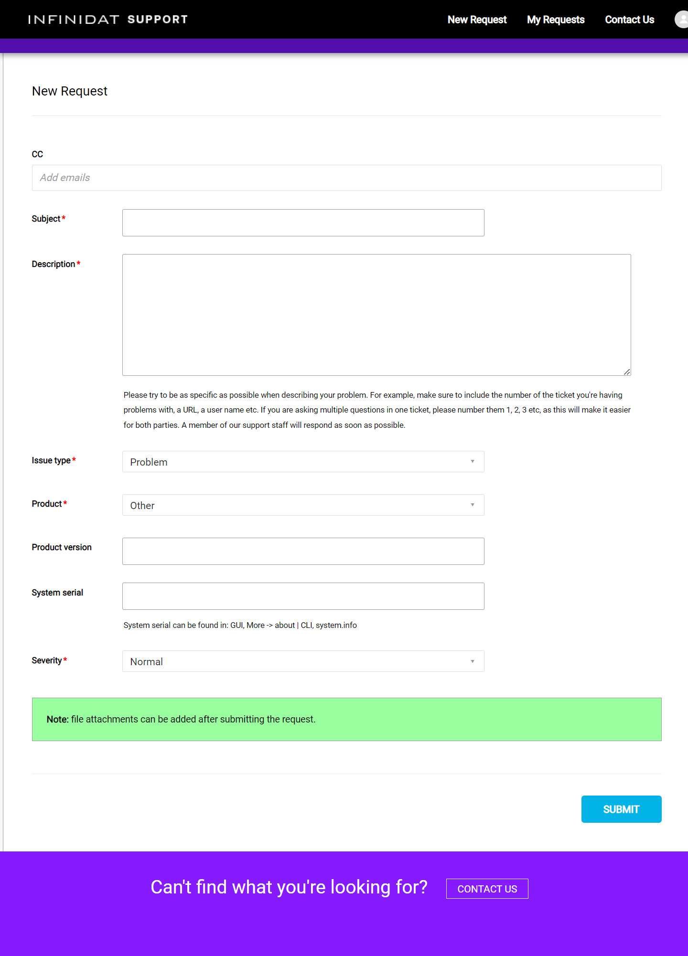
Task: Click the Issue type dropdown arrow
Action: [x=473, y=461]
